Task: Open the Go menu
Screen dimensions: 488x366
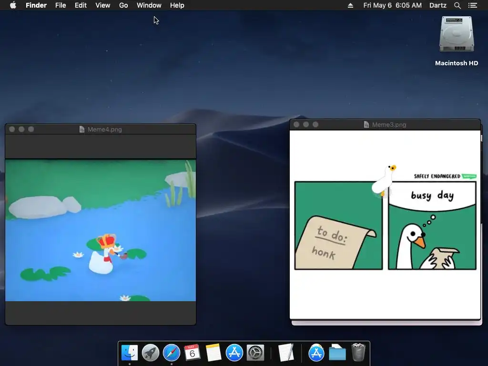Action: 123,5
